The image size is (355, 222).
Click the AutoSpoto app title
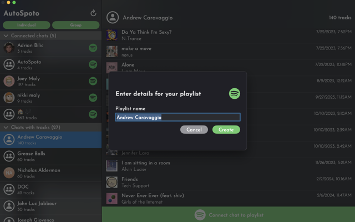point(22,13)
